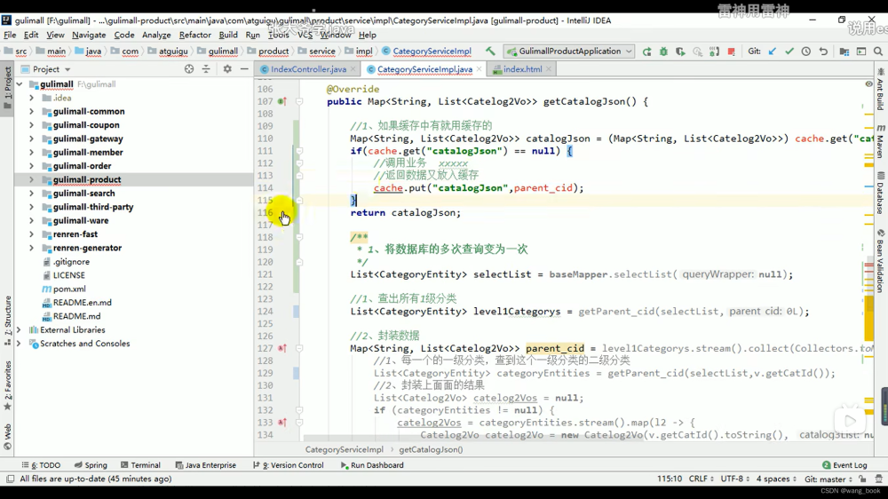The height and width of the screenshot is (499, 888).
Task: Open Bean Validation tool window
Action: tap(881, 260)
